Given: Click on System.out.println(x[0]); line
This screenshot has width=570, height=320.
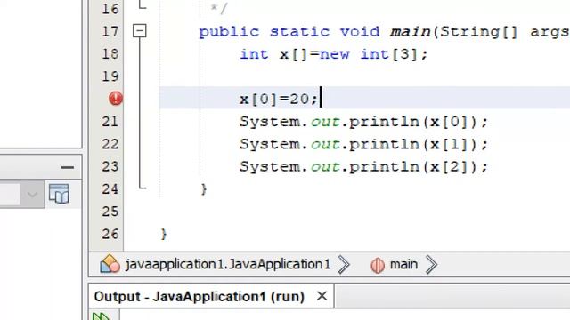Looking at the screenshot, I should [x=363, y=122].
